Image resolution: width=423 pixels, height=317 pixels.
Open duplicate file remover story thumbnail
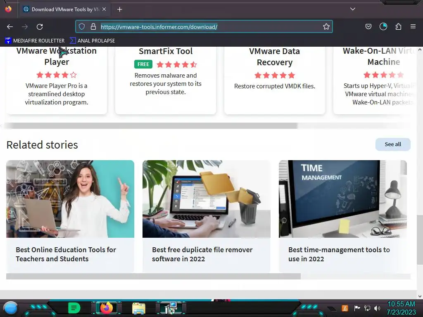click(207, 199)
